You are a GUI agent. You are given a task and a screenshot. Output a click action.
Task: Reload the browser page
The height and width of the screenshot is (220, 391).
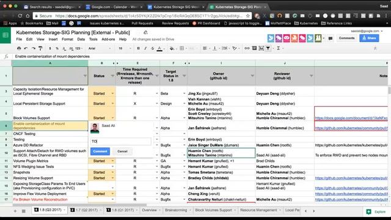[20, 16]
